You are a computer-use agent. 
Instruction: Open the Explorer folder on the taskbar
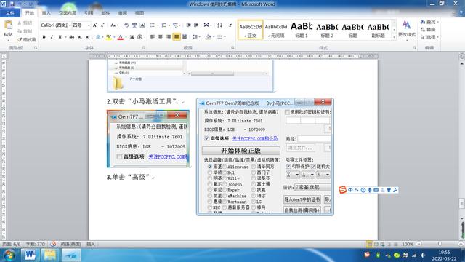point(50,255)
